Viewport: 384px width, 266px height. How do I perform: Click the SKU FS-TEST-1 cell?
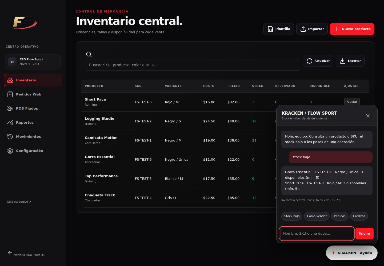(x=143, y=140)
